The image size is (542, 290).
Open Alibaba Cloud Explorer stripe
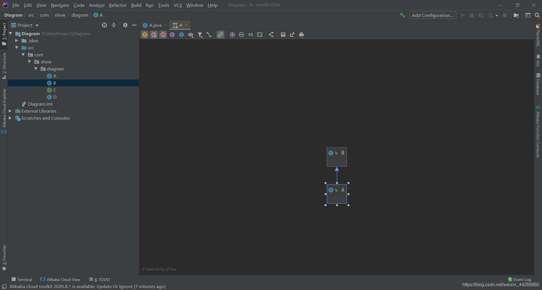pyautogui.click(x=4, y=111)
